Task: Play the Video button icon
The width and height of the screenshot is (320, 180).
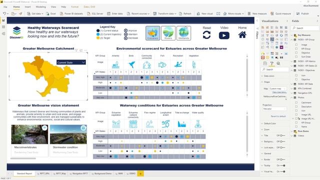Action: (224, 35)
